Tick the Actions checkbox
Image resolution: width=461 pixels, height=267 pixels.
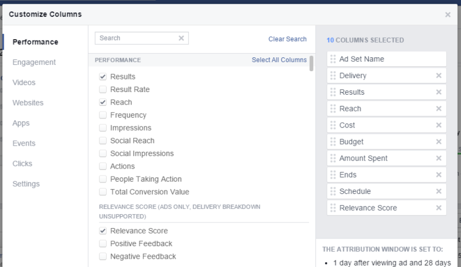coord(102,166)
